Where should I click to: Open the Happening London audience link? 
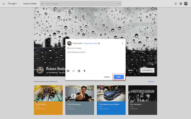tap(91, 43)
